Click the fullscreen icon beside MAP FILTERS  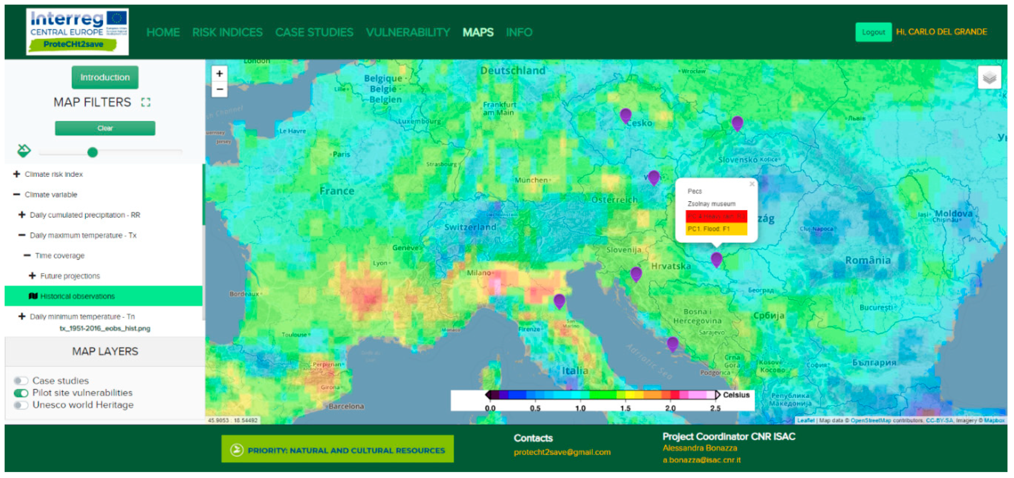[146, 102]
